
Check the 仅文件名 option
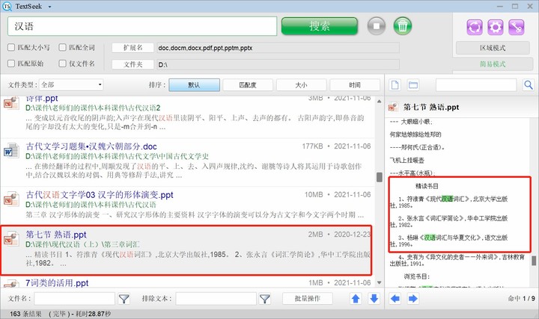point(63,64)
